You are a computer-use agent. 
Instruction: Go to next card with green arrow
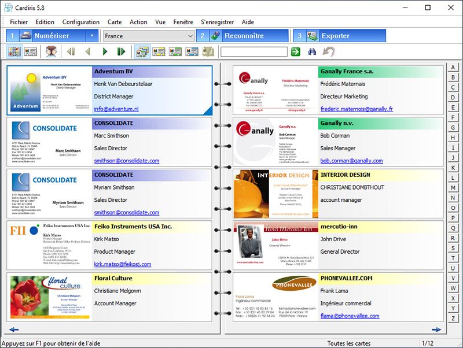click(105, 52)
